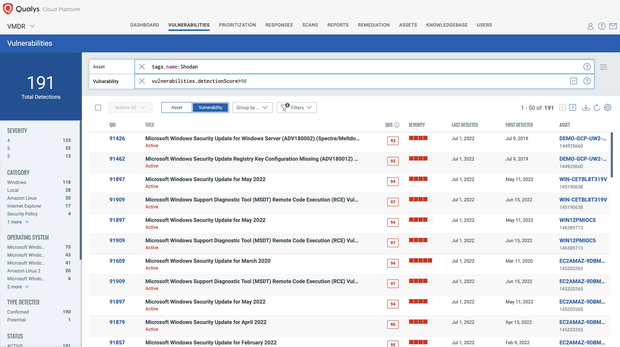The image size is (620, 347).
Task: Open QID 91426 link
Action: pos(117,139)
